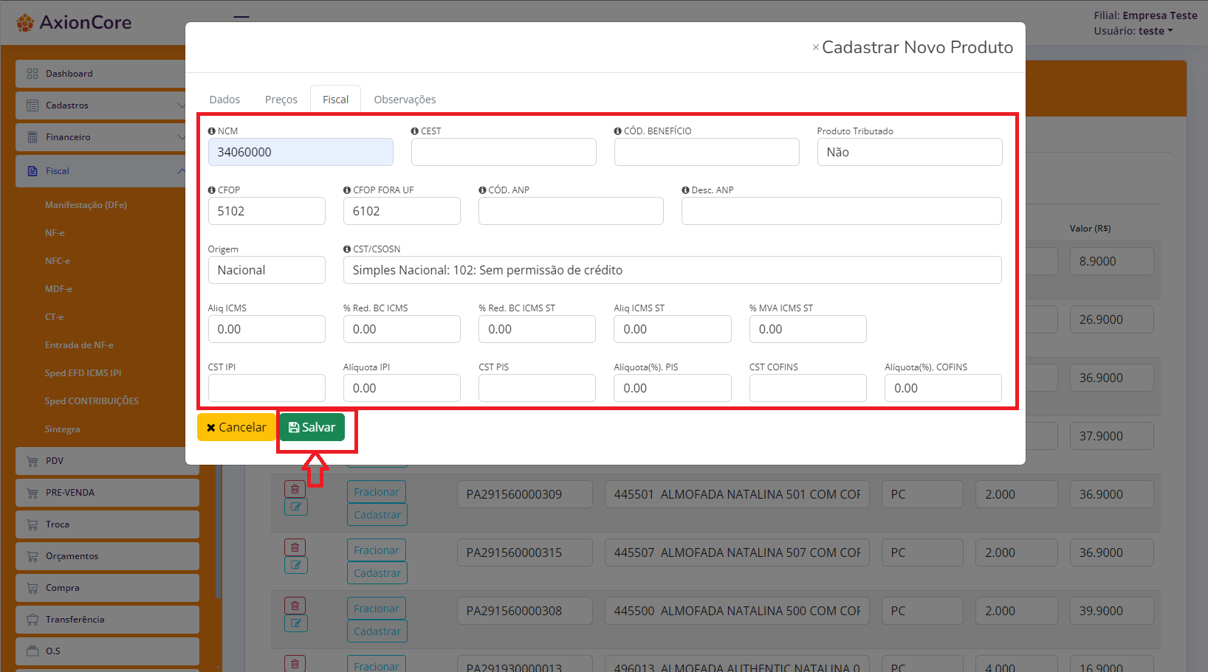
Task: Click the Cancelar button
Action: (236, 427)
